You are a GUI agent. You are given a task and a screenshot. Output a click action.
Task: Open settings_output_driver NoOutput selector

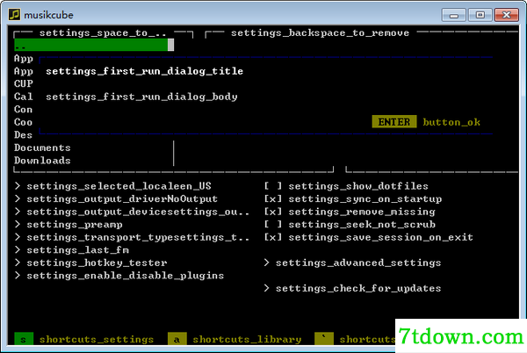pyautogui.click(x=116, y=198)
